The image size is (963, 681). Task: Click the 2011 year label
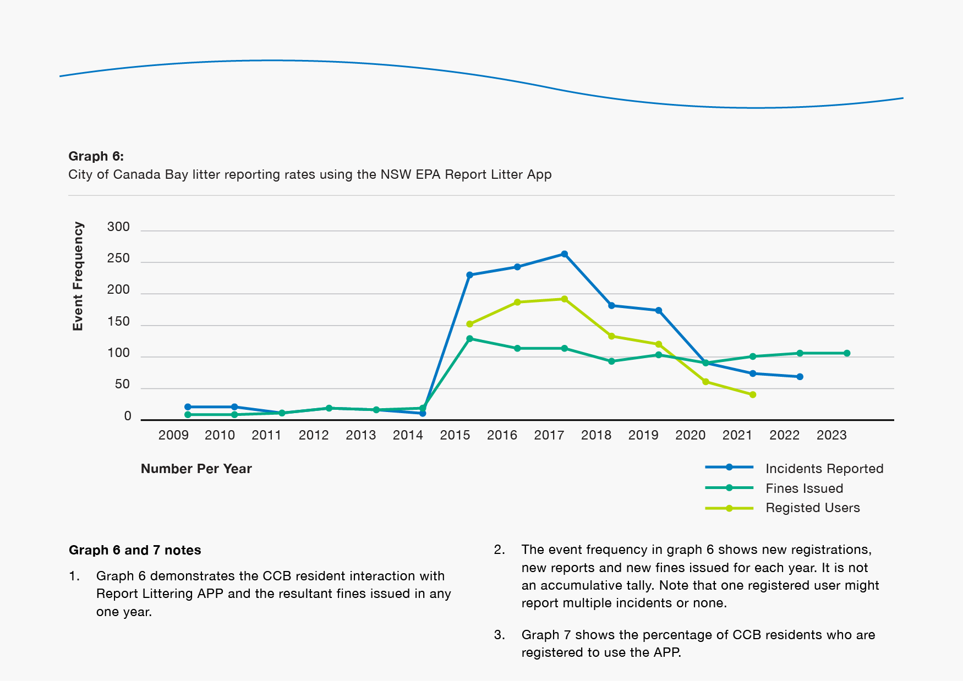[267, 435]
